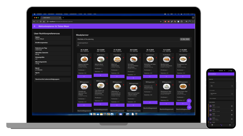Click the Kalorien pro Tag field

point(52,49)
